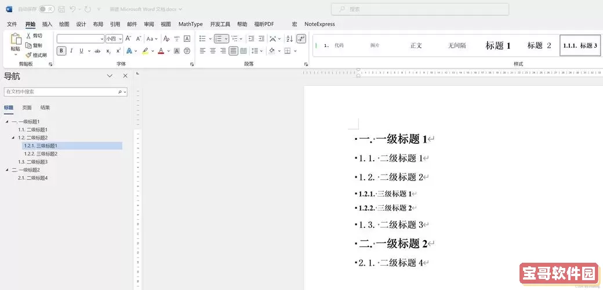Cut selection with the 剪切 scissors
603x290 pixels.
coord(34,36)
